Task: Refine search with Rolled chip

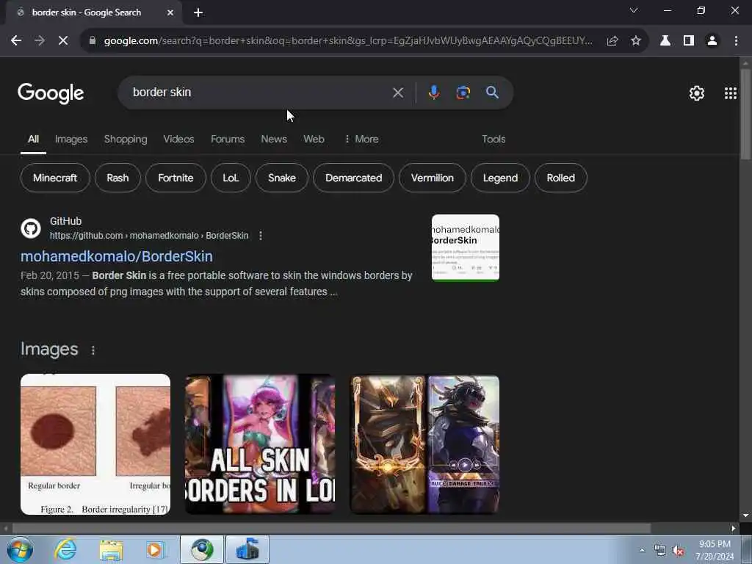Action: tap(560, 178)
